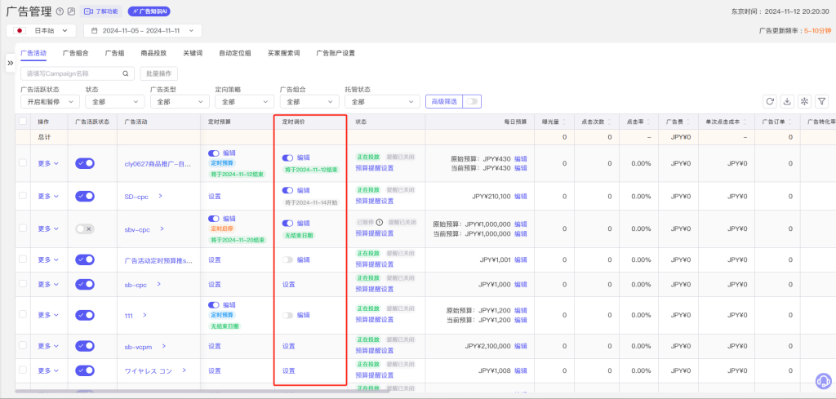Click the arrow icon beside sb-cpc campaign
The width and height of the screenshot is (836, 399).
[159, 285]
